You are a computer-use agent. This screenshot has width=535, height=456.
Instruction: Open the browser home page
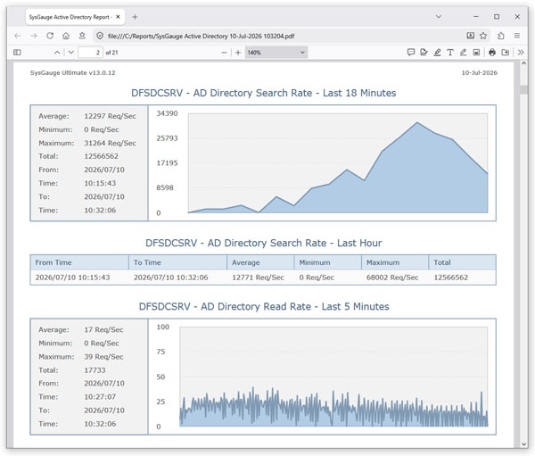point(66,36)
